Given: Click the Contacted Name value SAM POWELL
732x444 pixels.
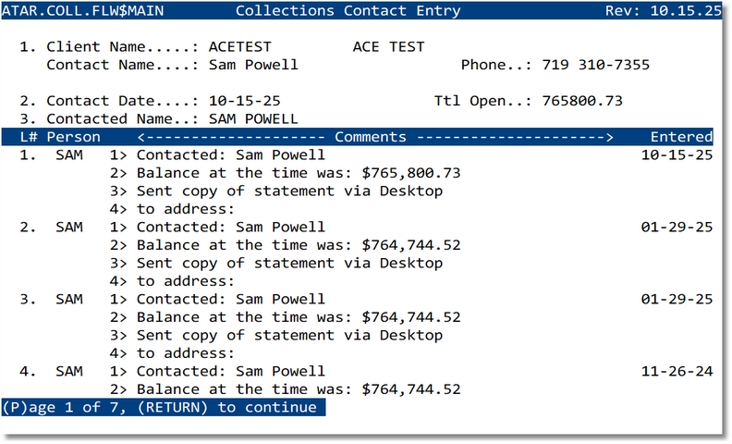Looking at the screenshot, I should [x=253, y=118].
